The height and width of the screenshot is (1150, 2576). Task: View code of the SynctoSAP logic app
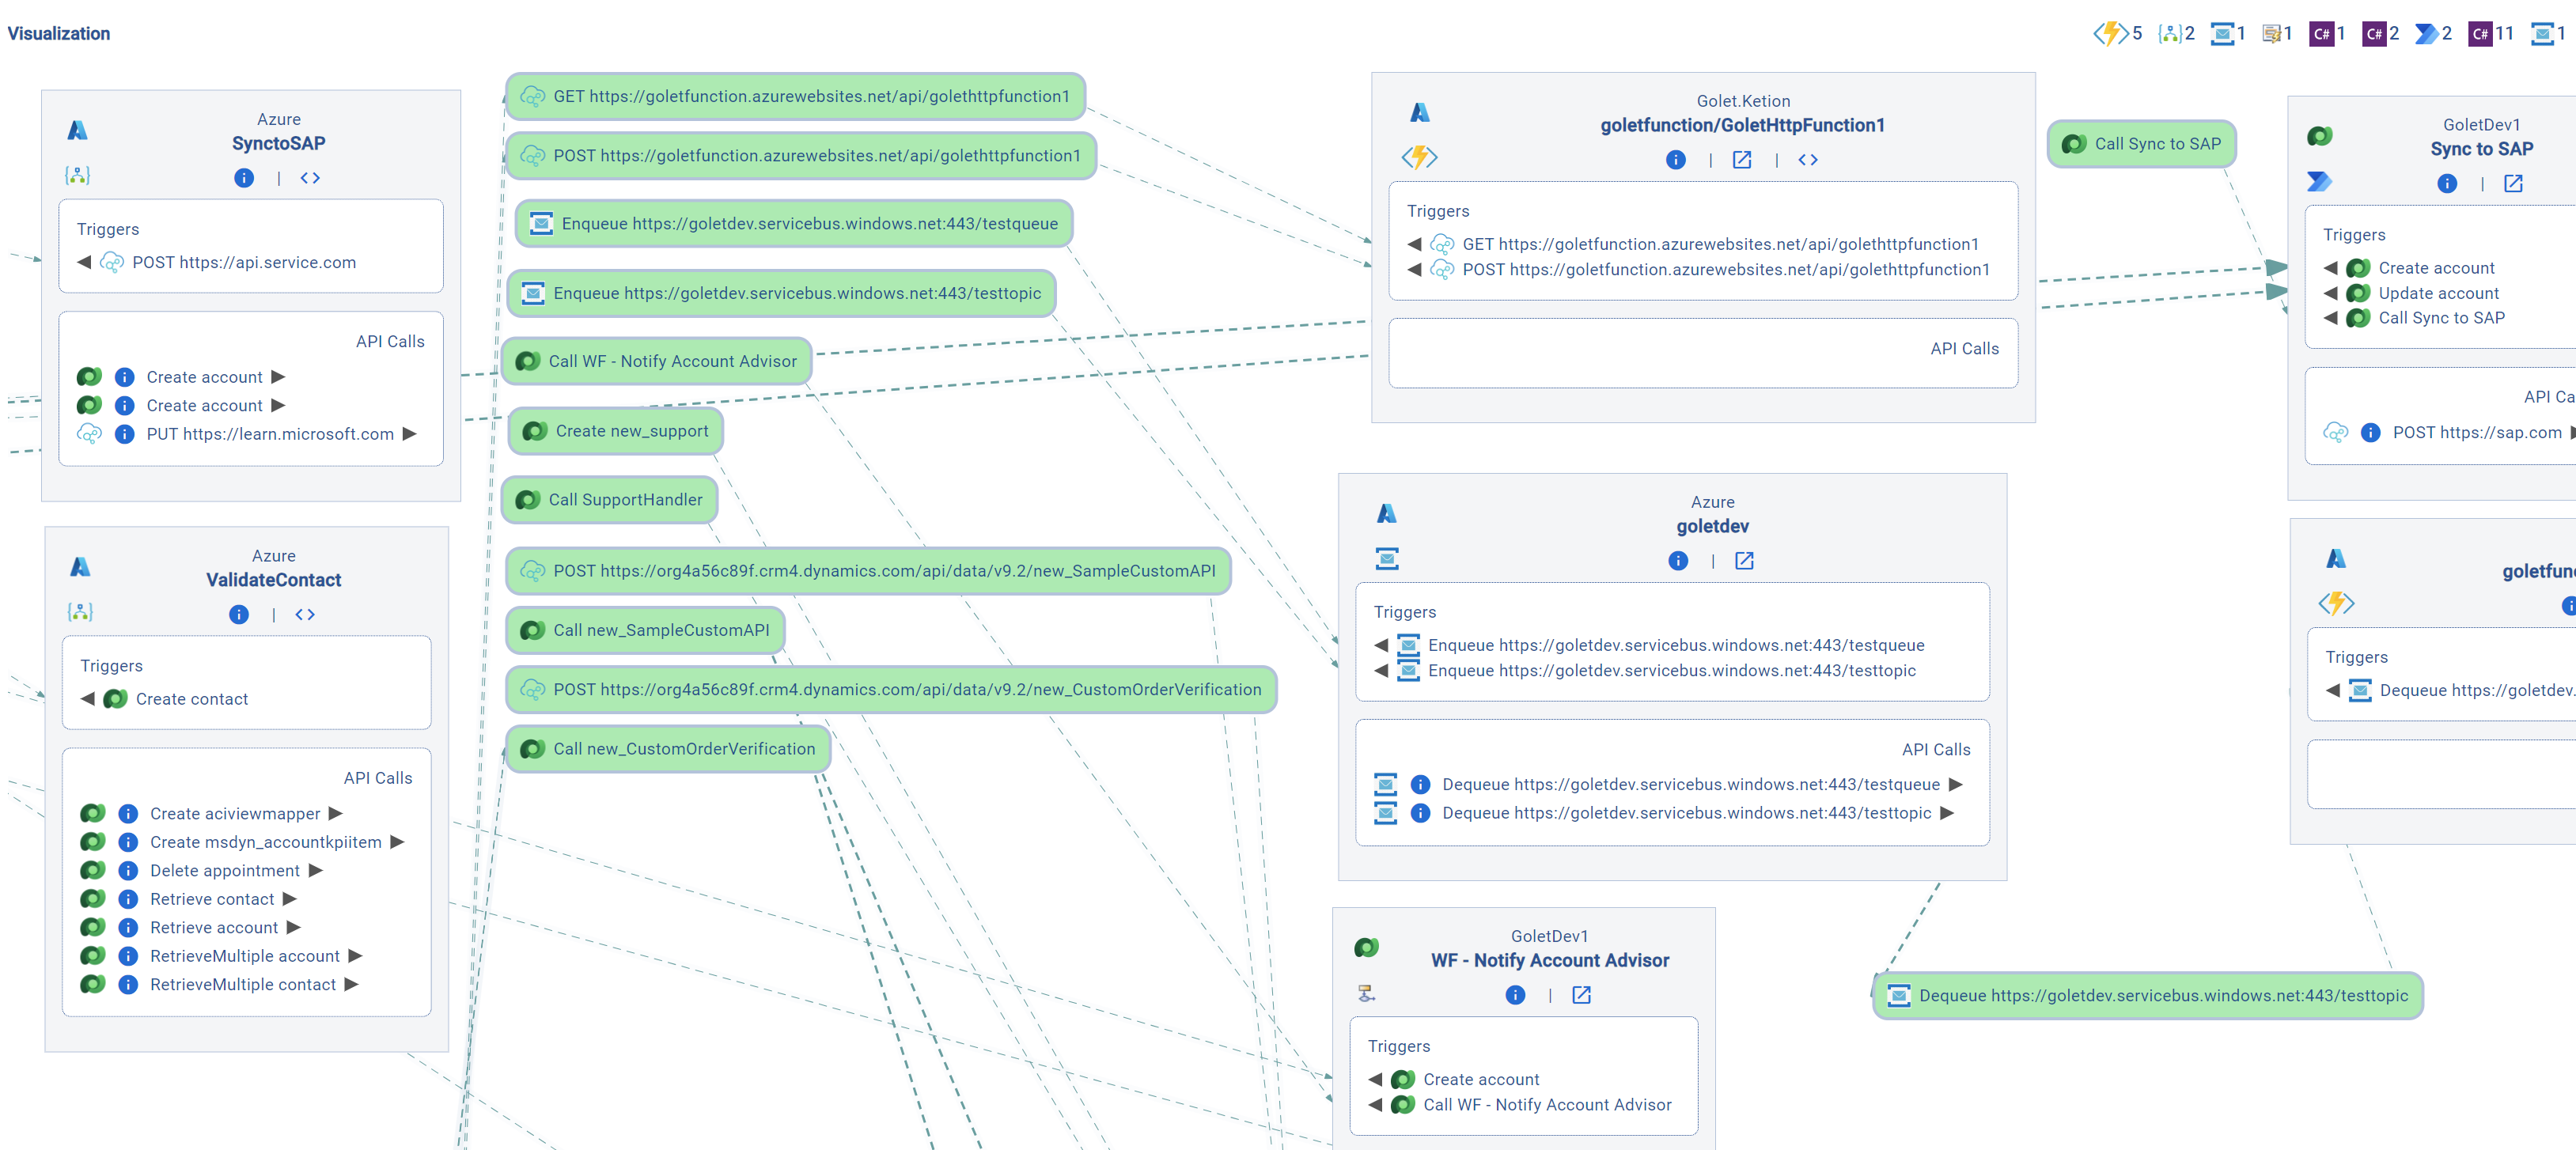310,178
